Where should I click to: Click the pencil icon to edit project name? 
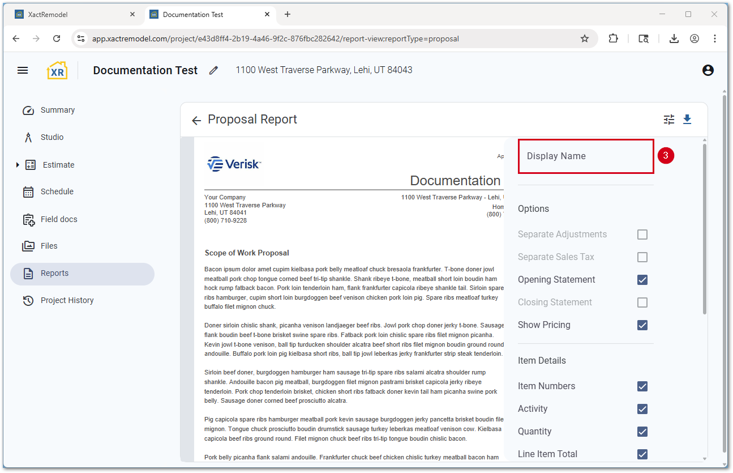(213, 70)
